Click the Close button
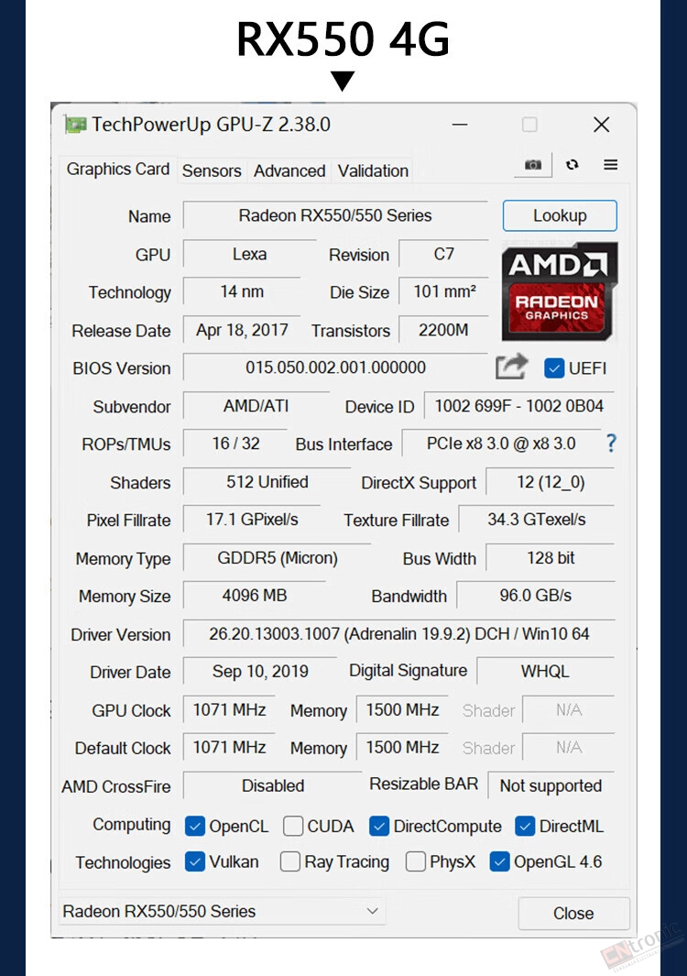The width and height of the screenshot is (687, 976). pos(573,913)
